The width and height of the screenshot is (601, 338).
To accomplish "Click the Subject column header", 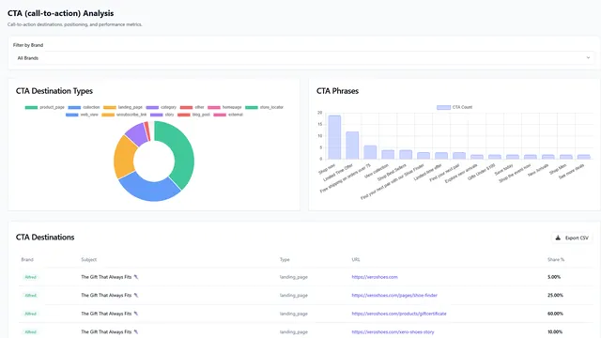I will click(89, 259).
